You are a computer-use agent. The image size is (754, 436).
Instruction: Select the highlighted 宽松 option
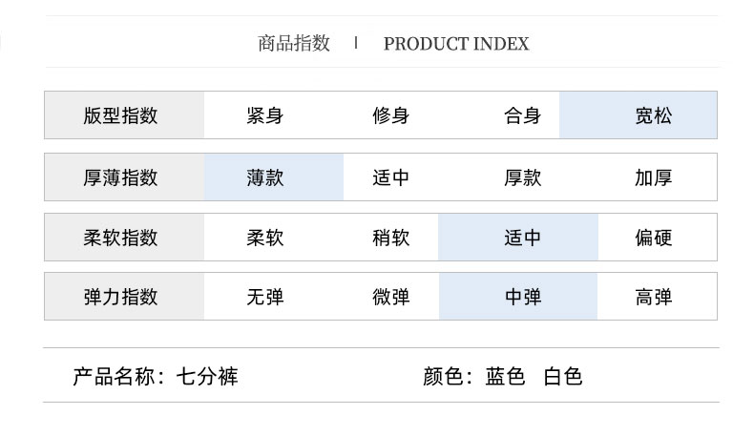click(x=653, y=115)
